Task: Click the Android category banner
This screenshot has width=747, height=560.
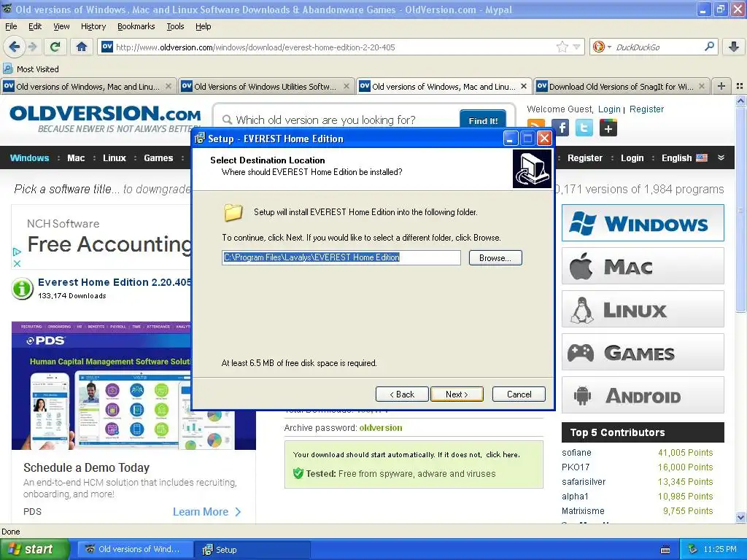Action: tap(643, 395)
